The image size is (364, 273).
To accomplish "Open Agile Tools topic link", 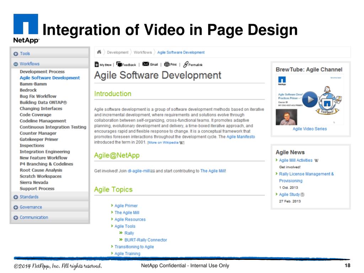I will [x=125, y=226].
